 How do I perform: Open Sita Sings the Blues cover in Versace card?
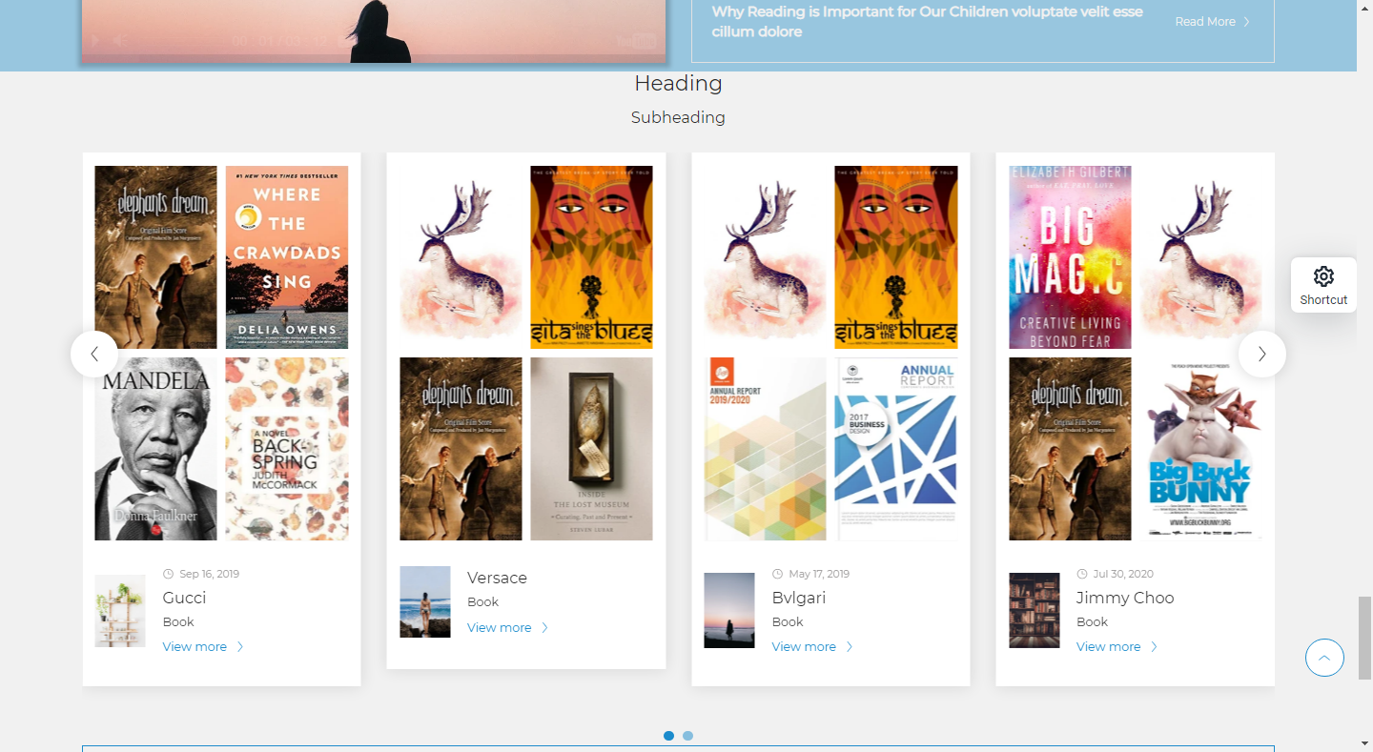coord(592,257)
